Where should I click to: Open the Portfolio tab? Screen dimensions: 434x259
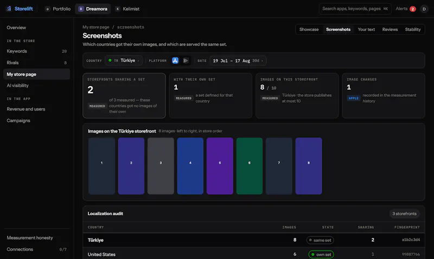(x=58, y=9)
